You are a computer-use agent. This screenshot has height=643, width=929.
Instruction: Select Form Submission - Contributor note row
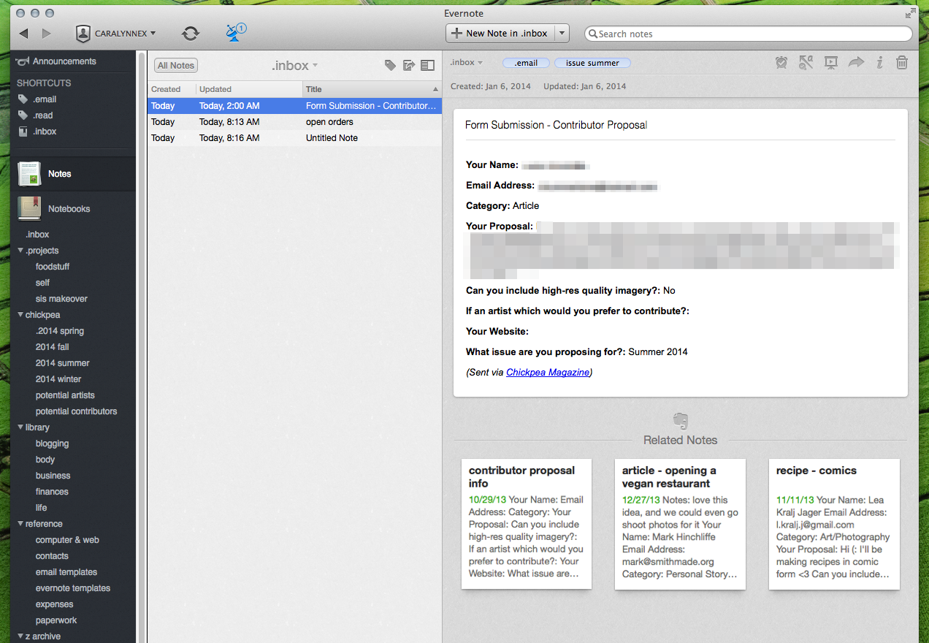294,106
